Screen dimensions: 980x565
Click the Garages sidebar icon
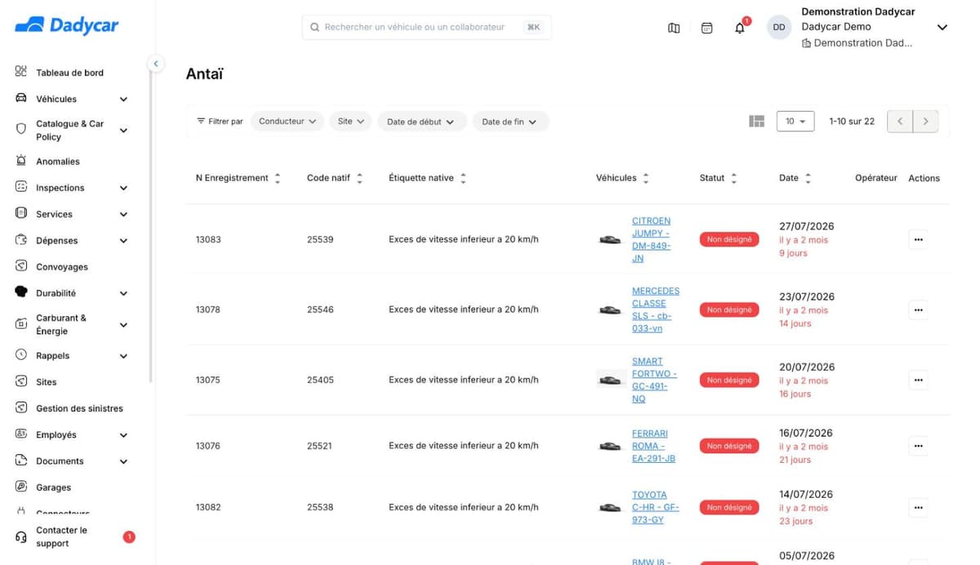(x=21, y=487)
